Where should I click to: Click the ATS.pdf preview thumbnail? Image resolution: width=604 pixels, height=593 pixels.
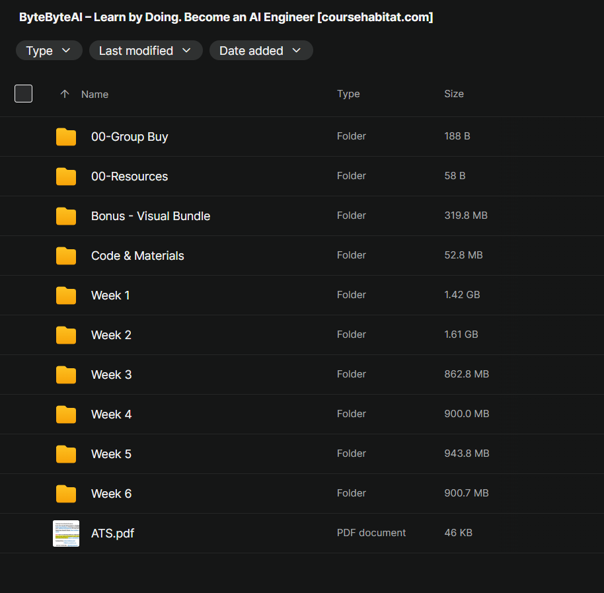pos(66,534)
